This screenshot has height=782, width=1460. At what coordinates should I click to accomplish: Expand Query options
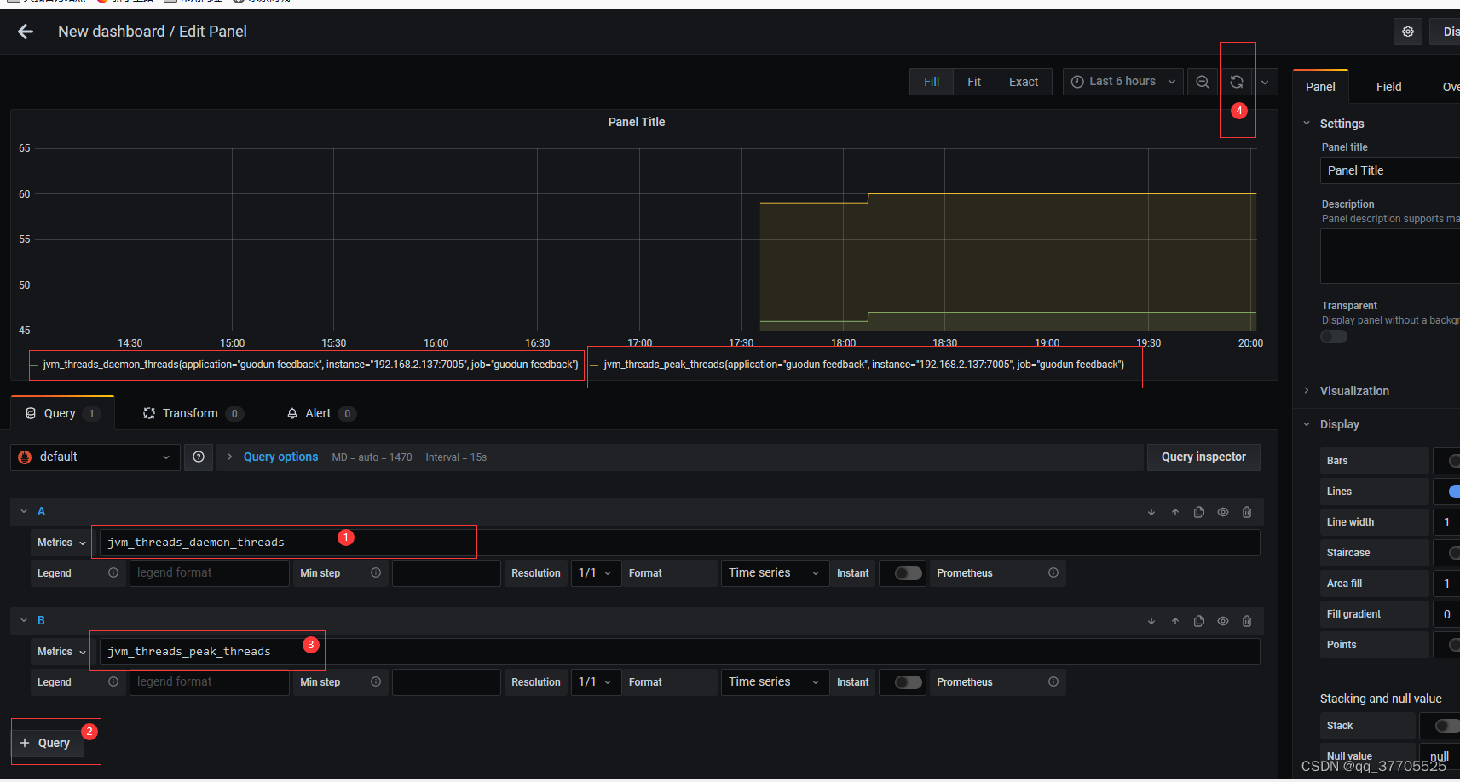tap(280, 457)
